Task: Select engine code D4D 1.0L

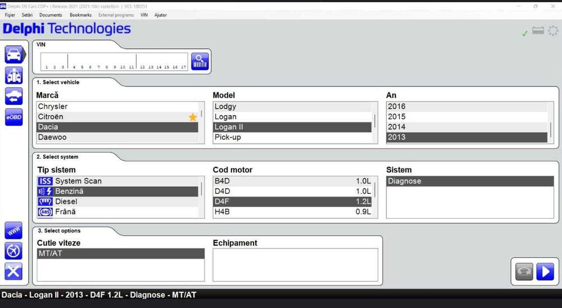Action: [x=292, y=191]
